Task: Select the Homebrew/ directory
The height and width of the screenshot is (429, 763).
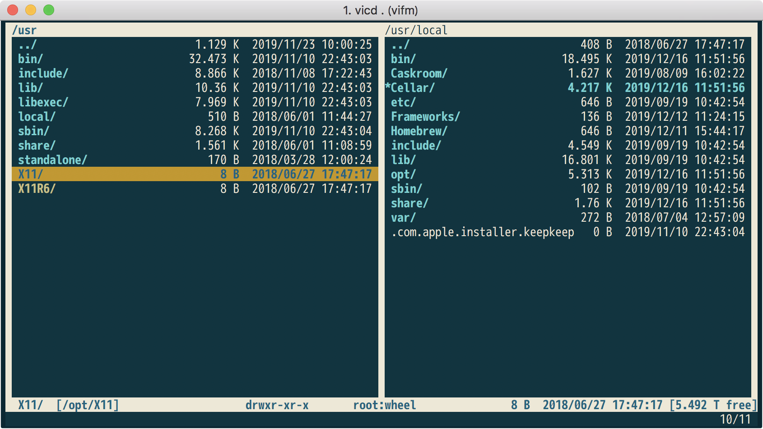Action: point(568,131)
